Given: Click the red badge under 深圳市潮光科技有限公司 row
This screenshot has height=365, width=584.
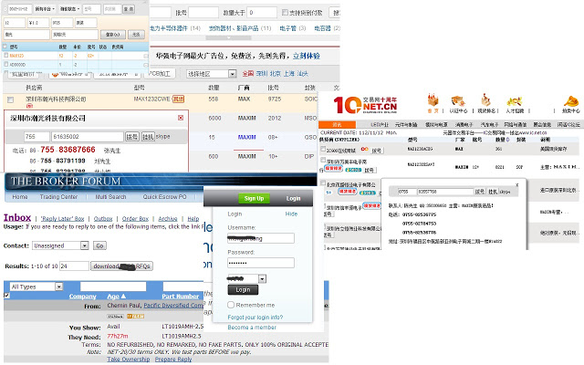Looking at the screenshot, I should pyautogui.click(x=29, y=106).
